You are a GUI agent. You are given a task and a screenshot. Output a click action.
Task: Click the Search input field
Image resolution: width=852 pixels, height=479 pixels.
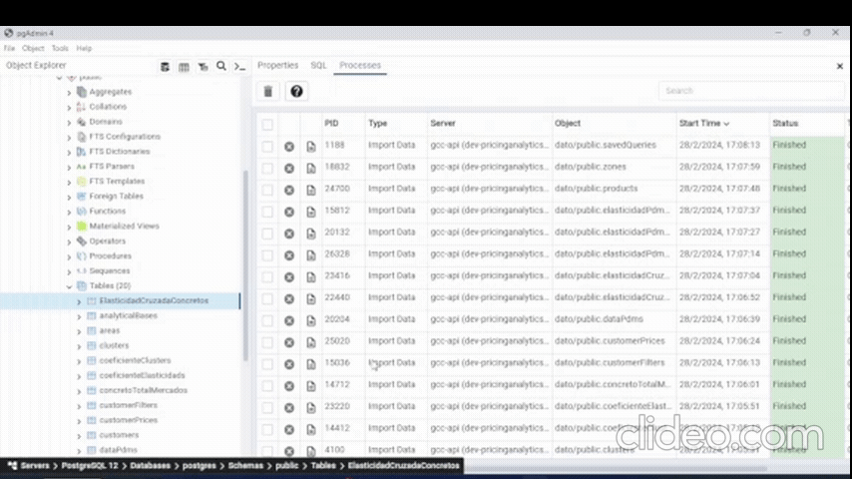752,91
